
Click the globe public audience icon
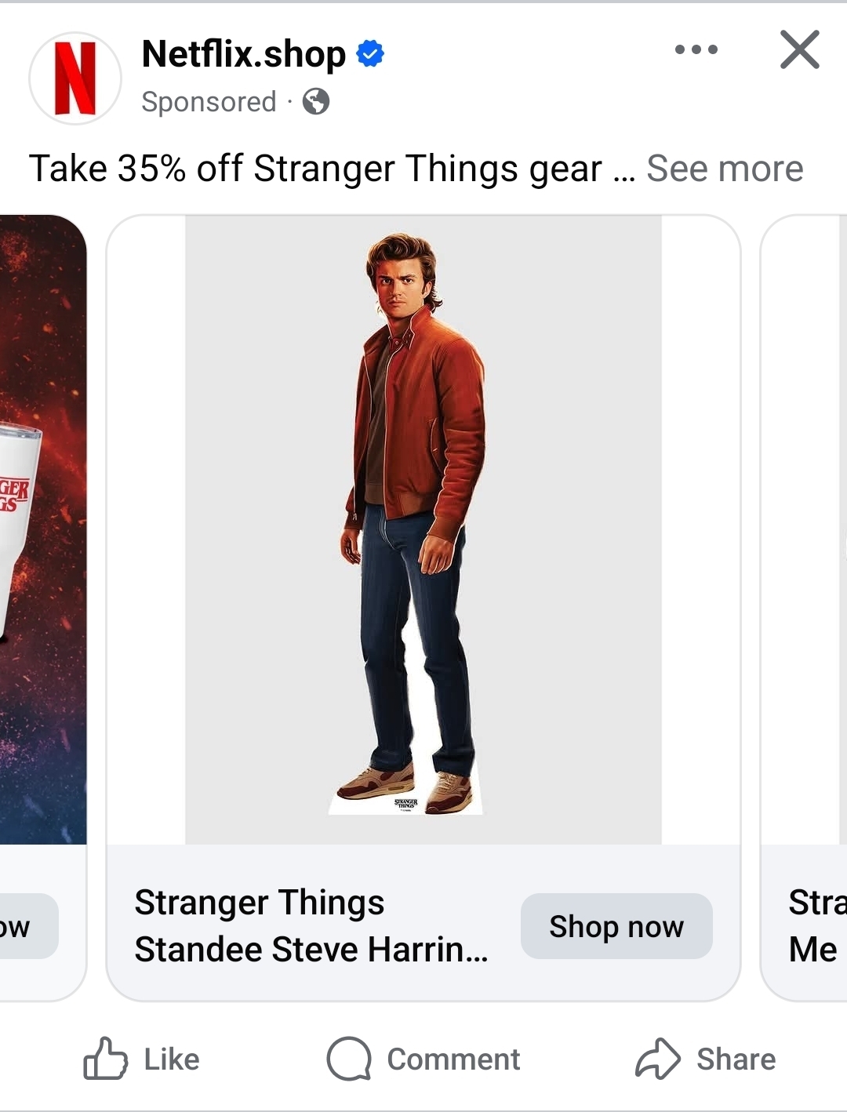click(316, 102)
